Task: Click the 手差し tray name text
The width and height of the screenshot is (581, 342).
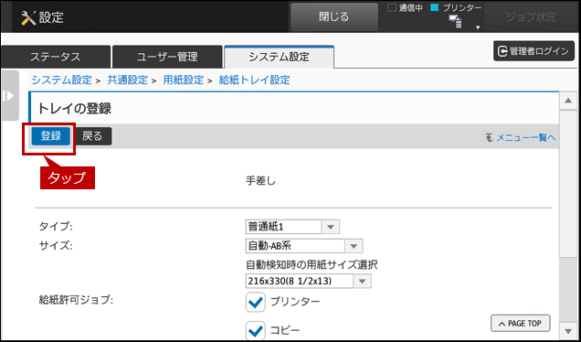Action: click(x=260, y=181)
